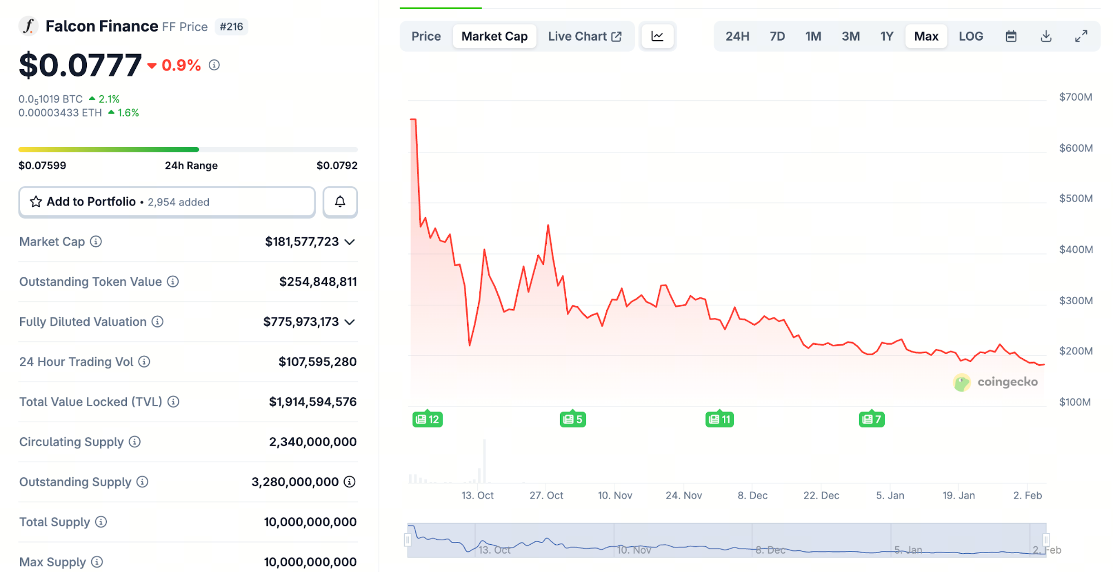Expand the Fully Diluted Valuation chevron
Screen dimensions: 1113x572
click(350, 322)
